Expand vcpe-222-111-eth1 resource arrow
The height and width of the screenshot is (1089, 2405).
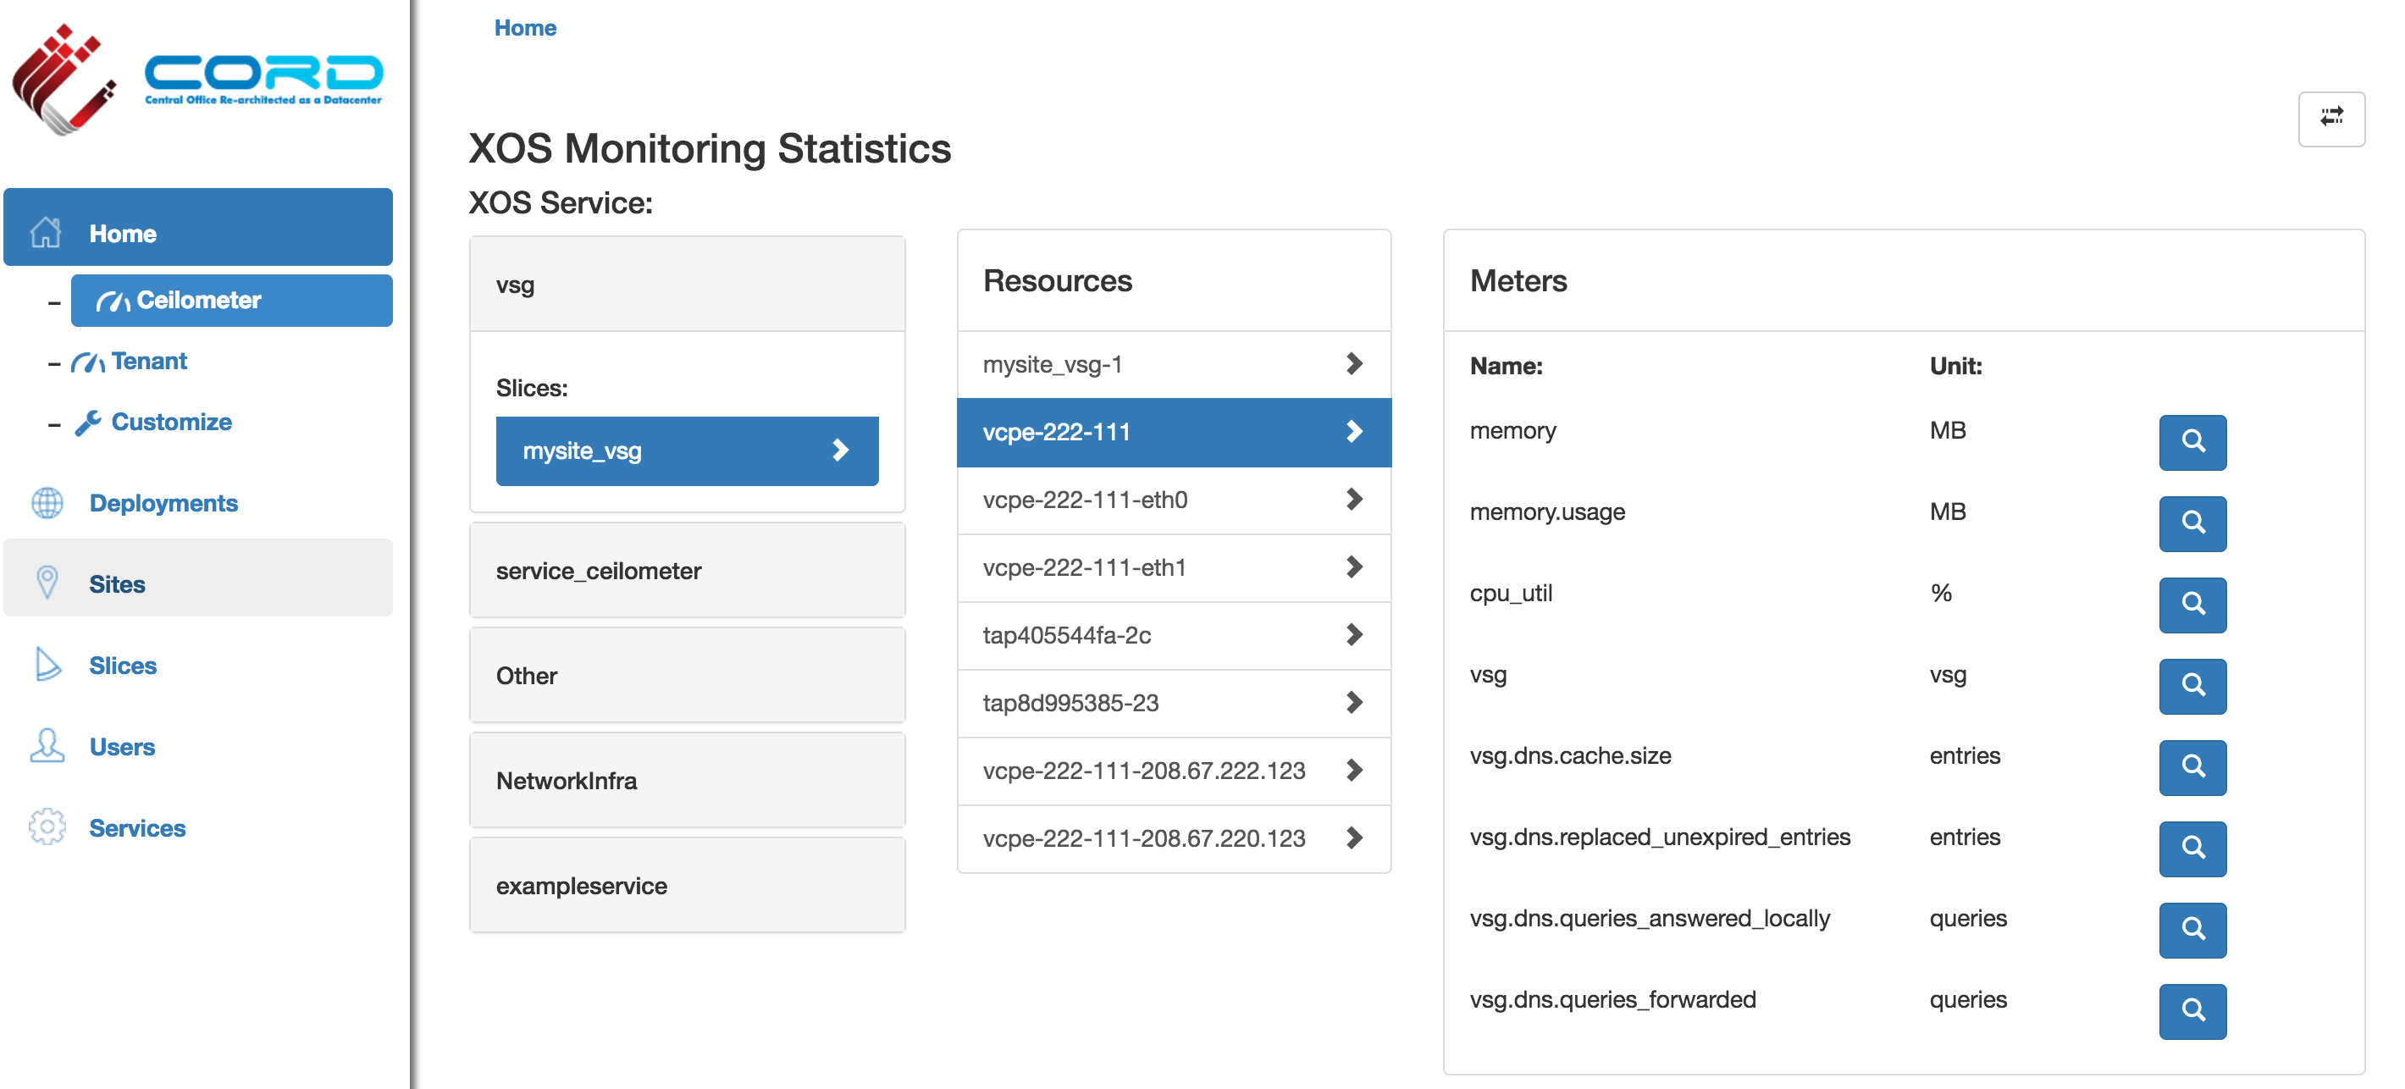(1355, 567)
